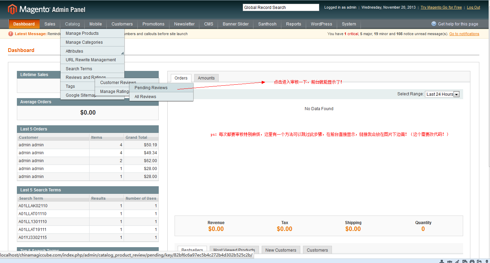Click the Quantity 0 value
The image size is (490, 263).
pyautogui.click(x=423, y=229)
